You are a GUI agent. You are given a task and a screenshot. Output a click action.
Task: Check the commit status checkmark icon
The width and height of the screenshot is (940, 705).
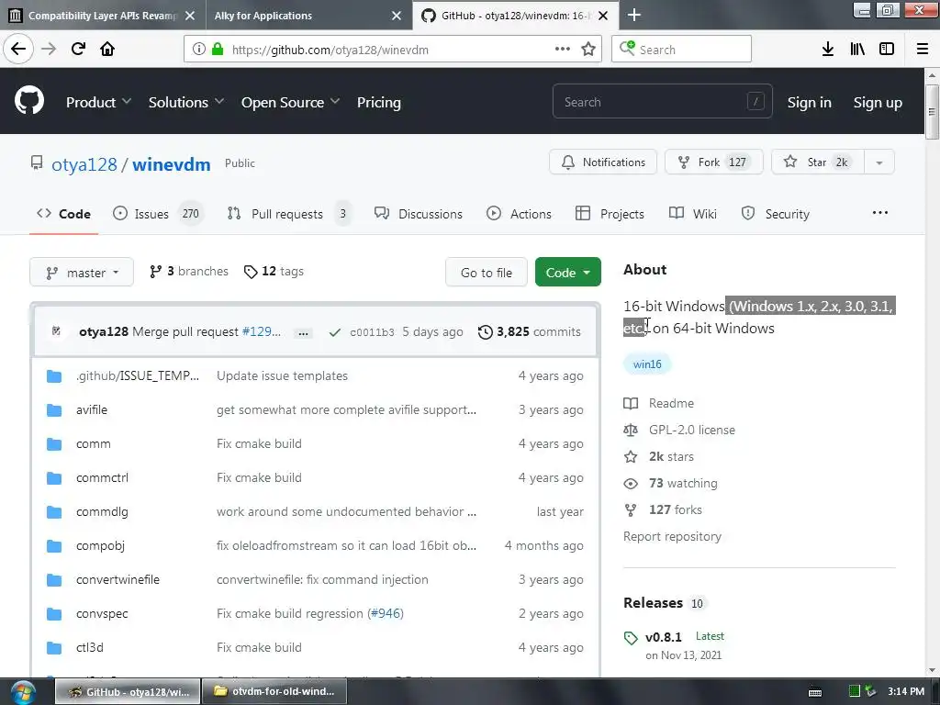tap(335, 332)
